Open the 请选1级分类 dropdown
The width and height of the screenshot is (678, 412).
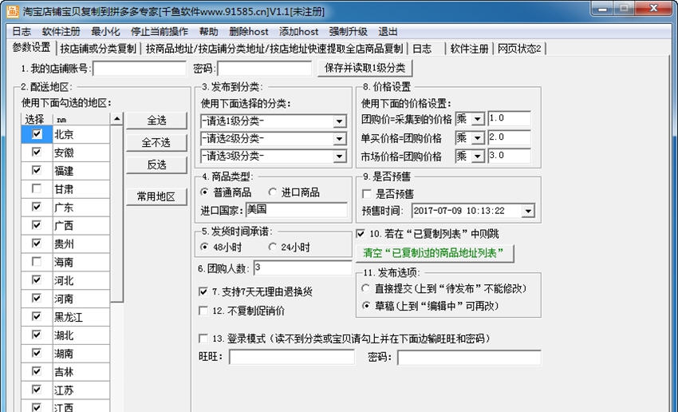(x=340, y=121)
